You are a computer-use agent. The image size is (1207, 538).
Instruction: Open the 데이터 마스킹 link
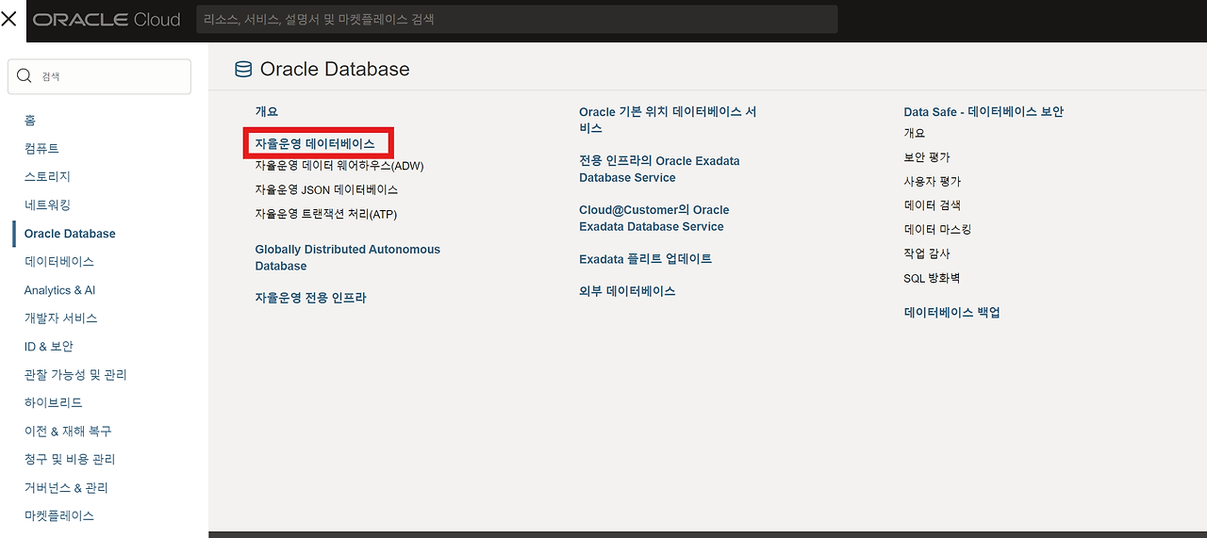937,229
